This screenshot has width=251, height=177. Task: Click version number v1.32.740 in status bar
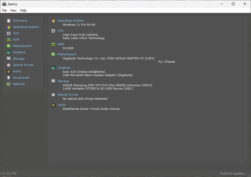9,173
